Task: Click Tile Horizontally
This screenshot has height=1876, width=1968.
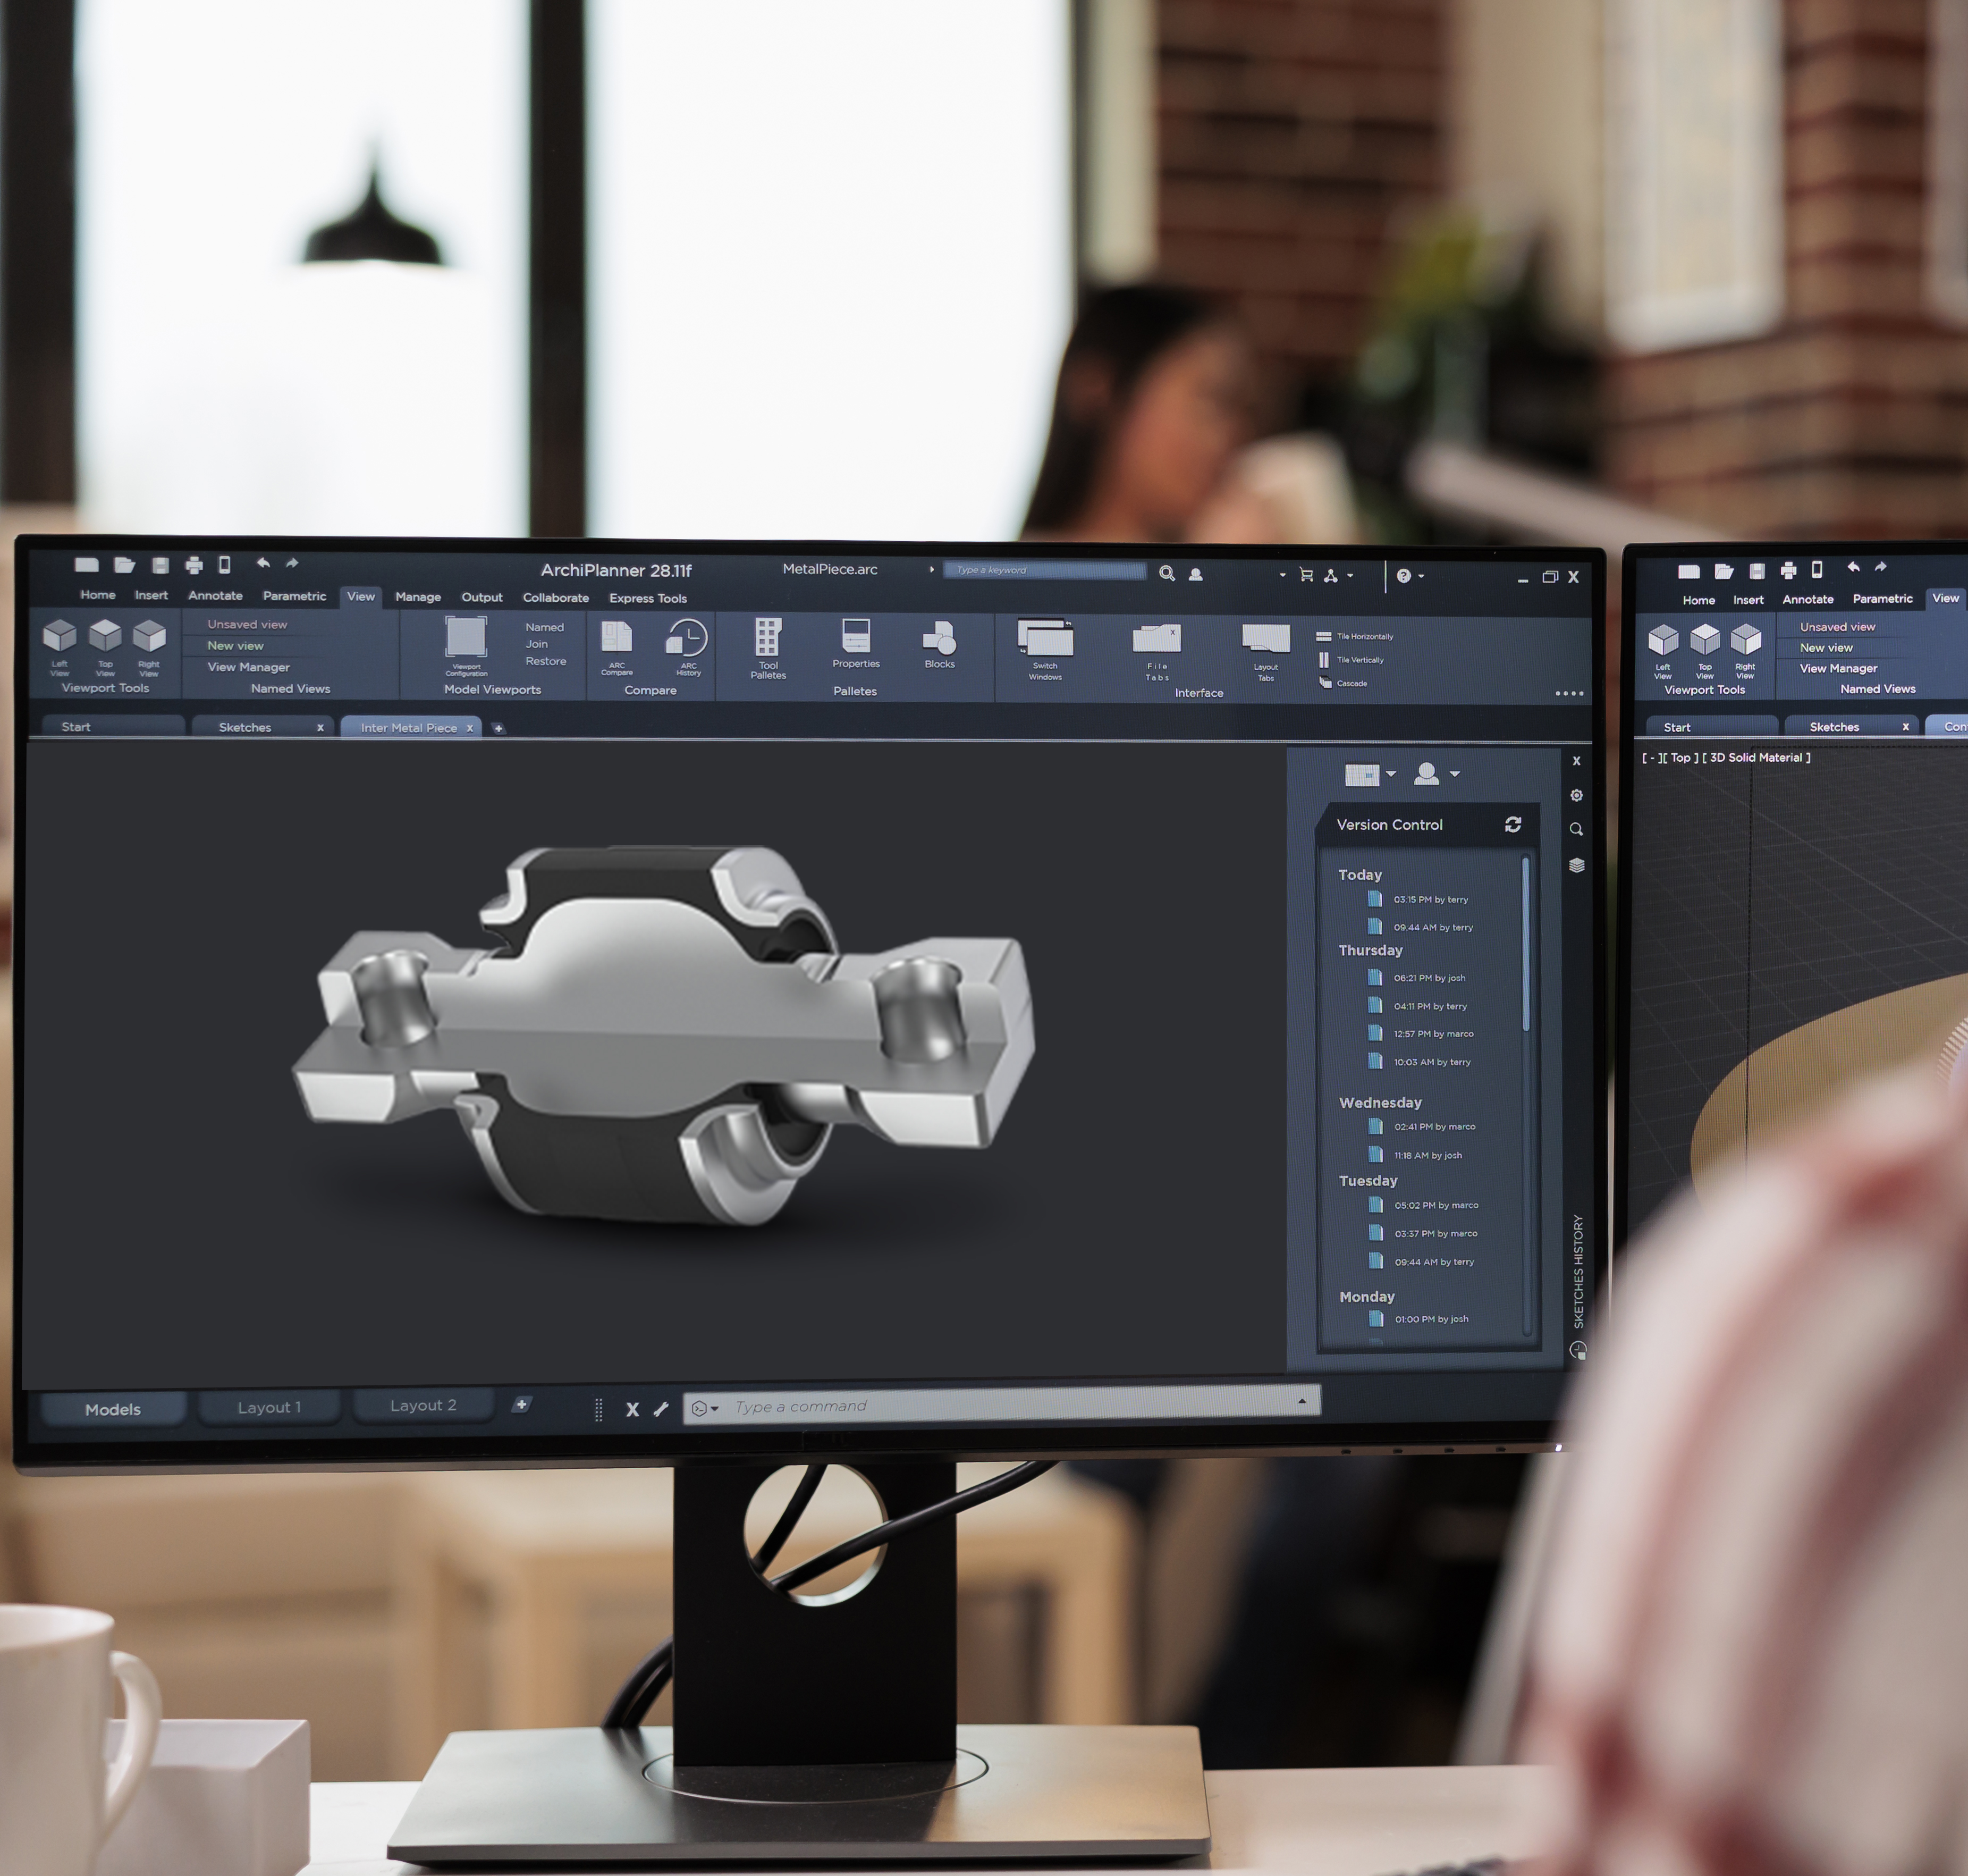Action: coord(1354,636)
